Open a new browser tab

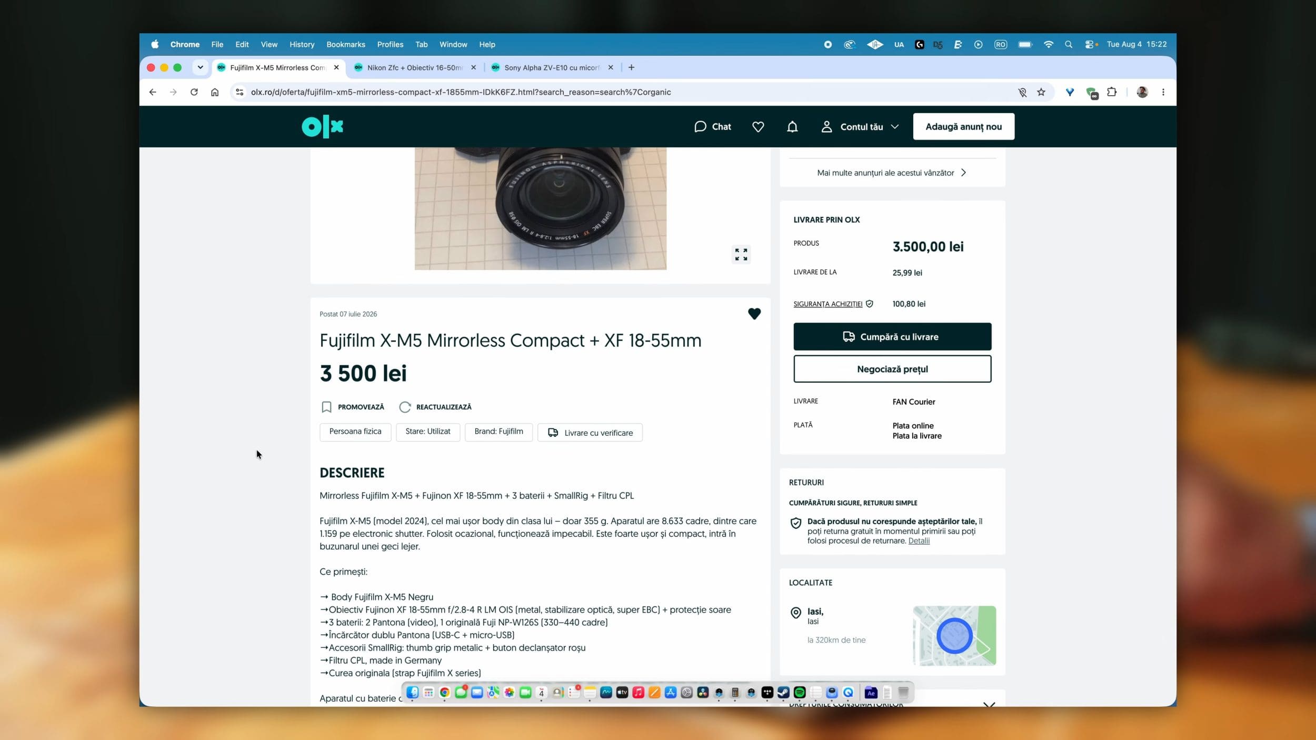[x=631, y=67]
